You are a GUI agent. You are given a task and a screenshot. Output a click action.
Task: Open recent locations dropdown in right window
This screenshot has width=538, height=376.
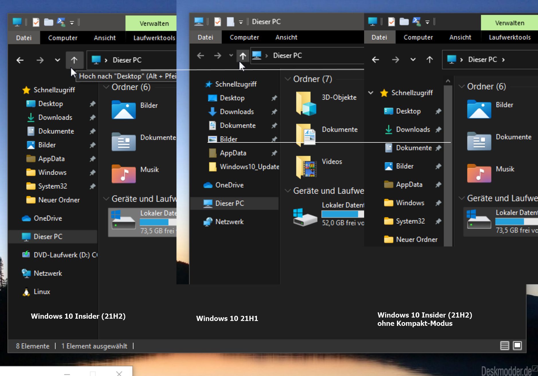[413, 60]
